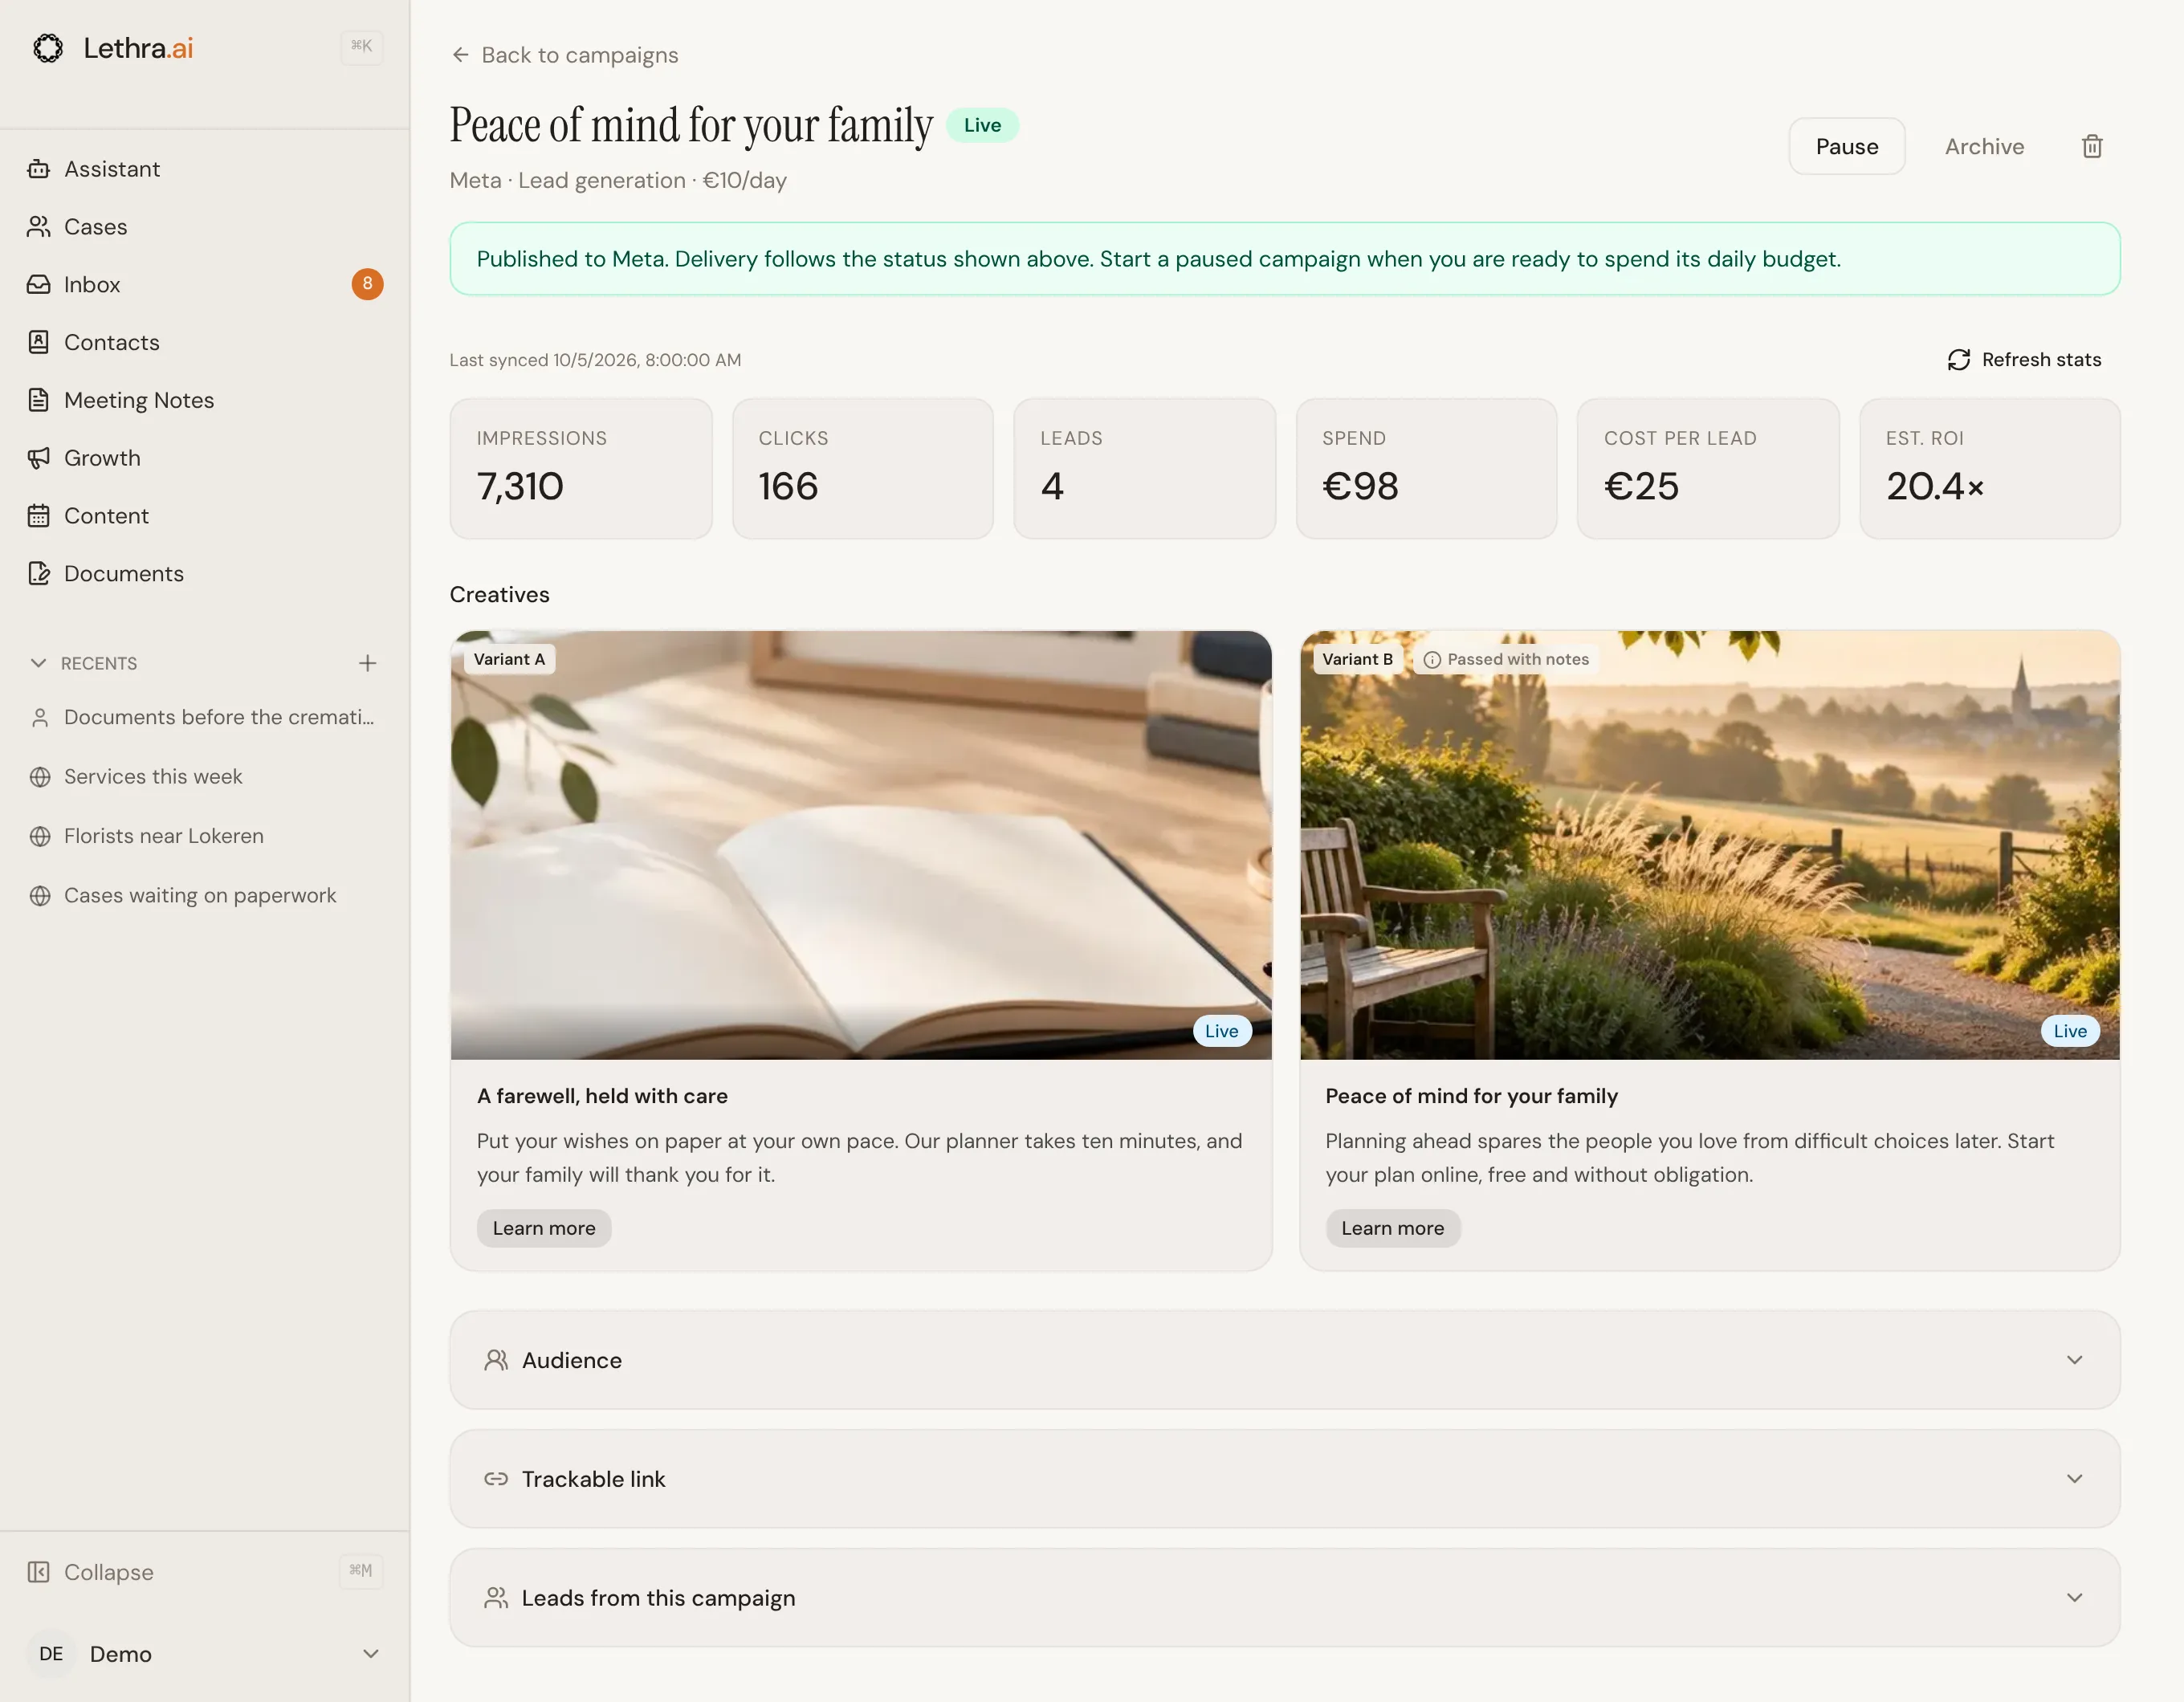
Task: Open recent 'Documents before the cremati...'
Action: (x=204, y=718)
